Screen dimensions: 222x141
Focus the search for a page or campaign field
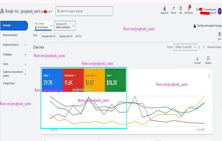(x=84, y=11)
